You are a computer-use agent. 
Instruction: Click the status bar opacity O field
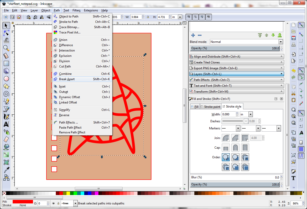[42, 203]
